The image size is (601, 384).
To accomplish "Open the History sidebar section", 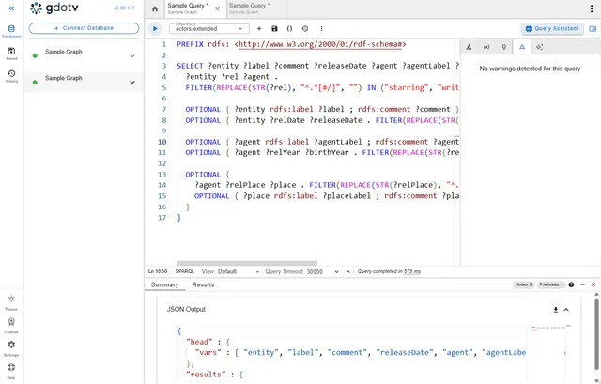I will (11, 76).
